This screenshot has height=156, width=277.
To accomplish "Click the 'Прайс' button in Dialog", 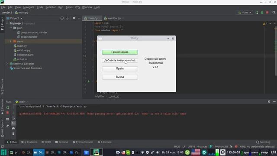I will pyautogui.click(x=120, y=68).
